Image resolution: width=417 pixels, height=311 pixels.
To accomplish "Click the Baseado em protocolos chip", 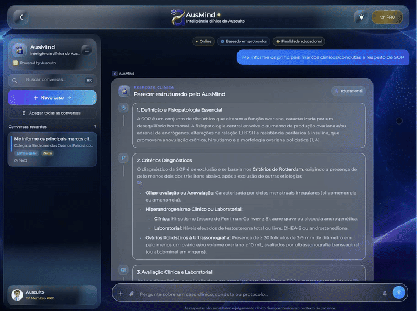I will point(244,42).
